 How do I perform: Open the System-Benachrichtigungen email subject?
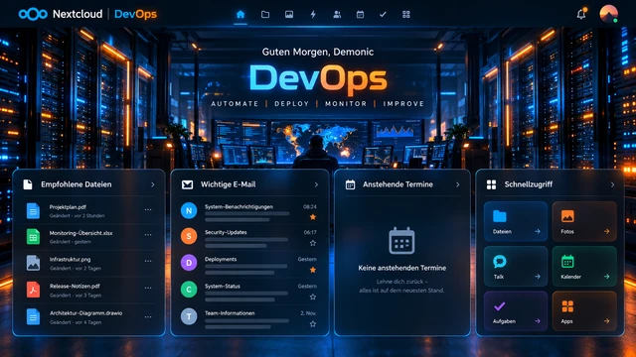click(x=238, y=207)
